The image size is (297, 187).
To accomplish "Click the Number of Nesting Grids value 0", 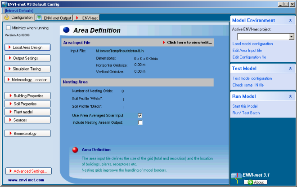I will [122, 91].
